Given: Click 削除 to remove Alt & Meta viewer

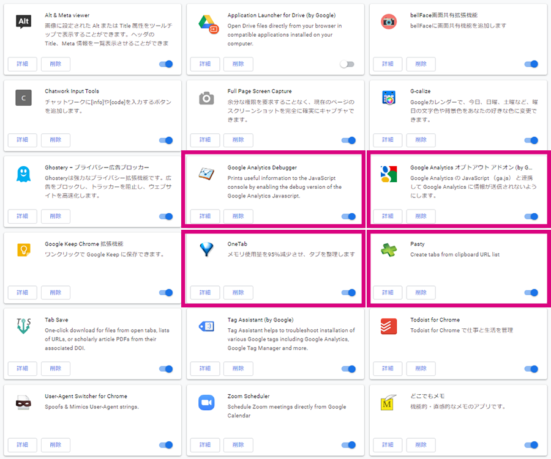Looking at the screenshot, I should 56,64.
